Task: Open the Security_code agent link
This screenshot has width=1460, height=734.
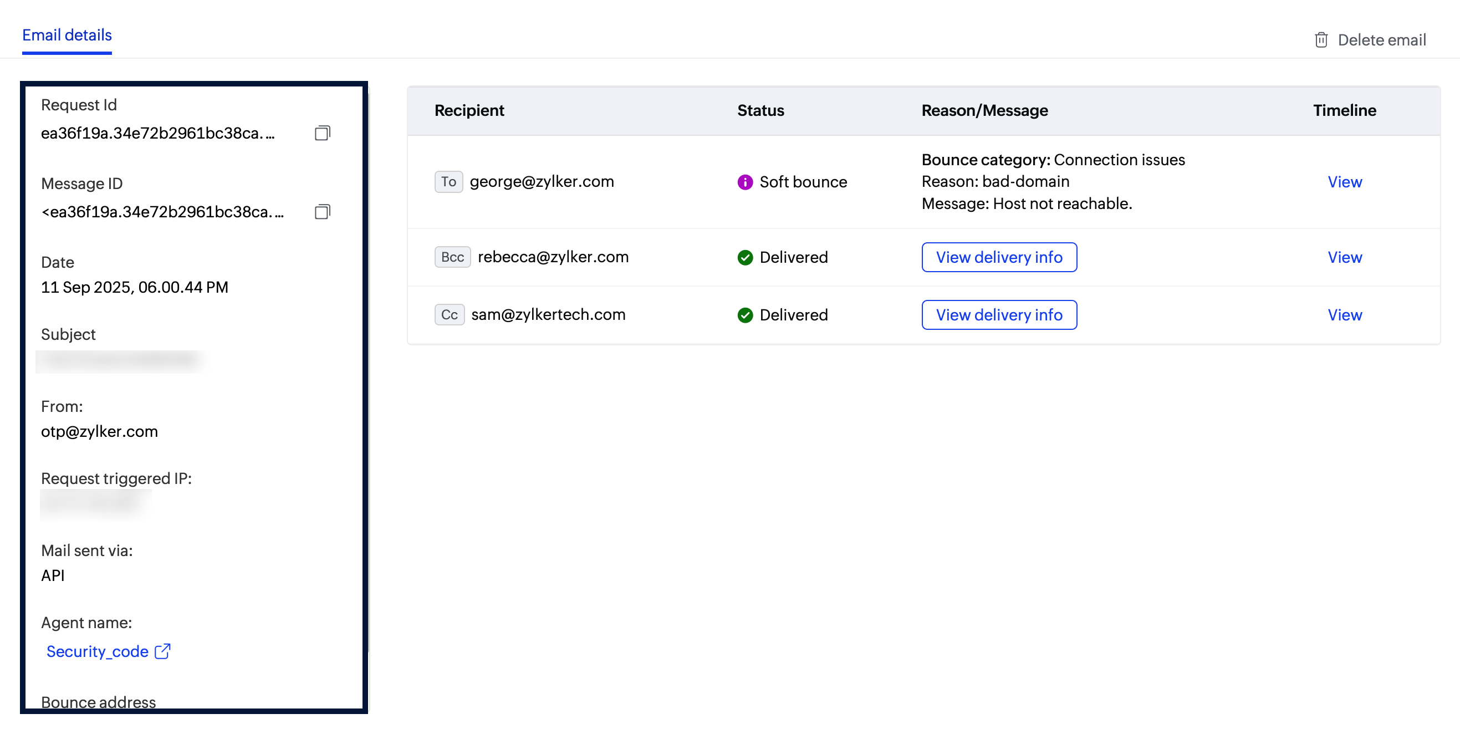Action: tap(98, 651)
